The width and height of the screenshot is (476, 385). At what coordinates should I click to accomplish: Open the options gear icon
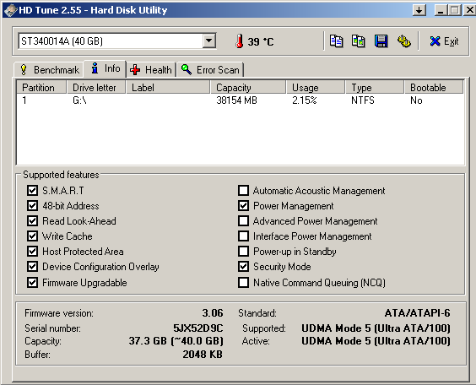pyautogui.click(x=404, y=41)
